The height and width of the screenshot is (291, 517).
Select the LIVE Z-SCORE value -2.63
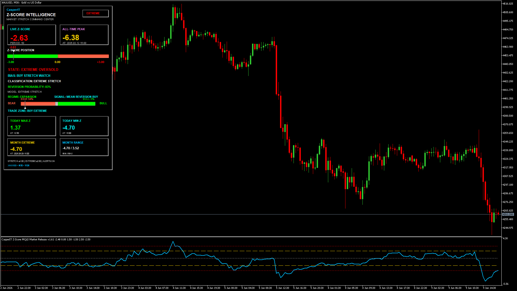click(19, 38)
